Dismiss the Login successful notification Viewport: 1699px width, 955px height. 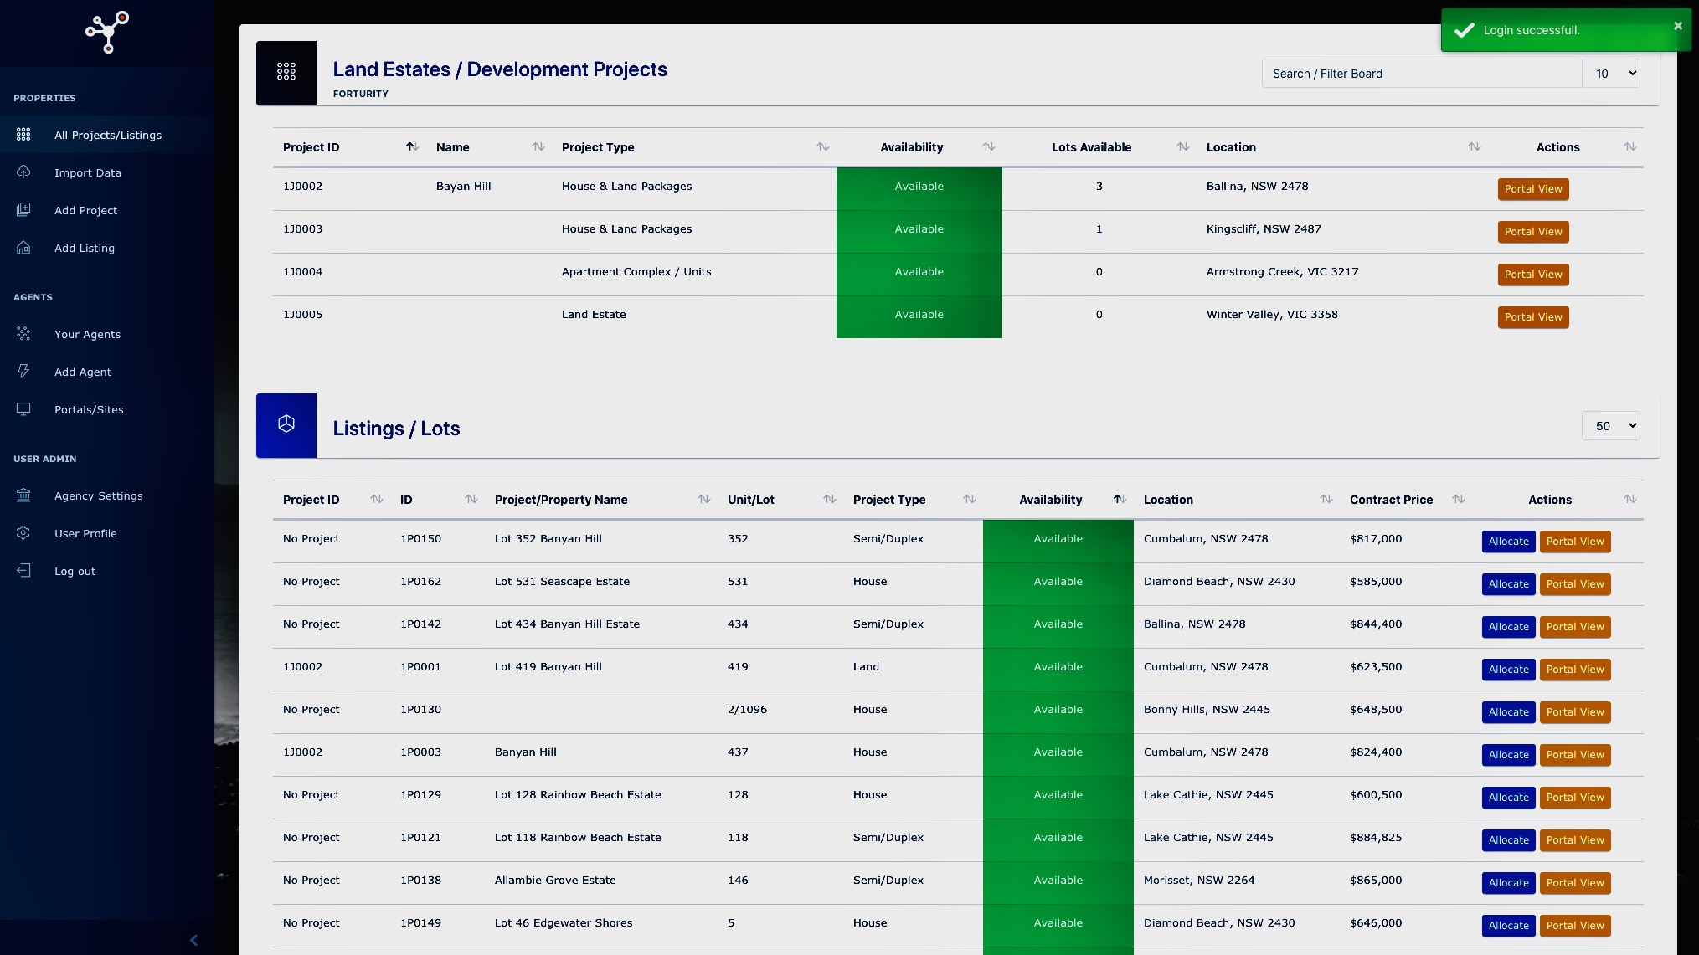1678,26
